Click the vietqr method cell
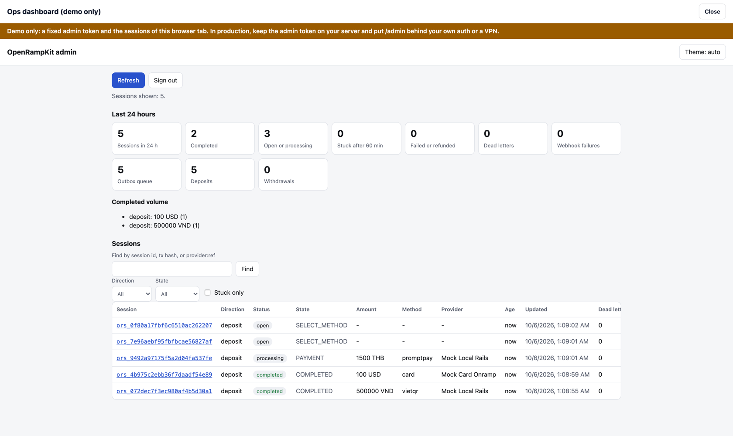 tap(410, 391)
